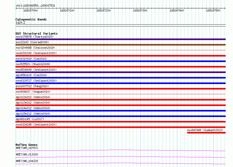
Task: Open the dgv82n145 (Lu2017) variant label
Action: click(x=30, y=119)
